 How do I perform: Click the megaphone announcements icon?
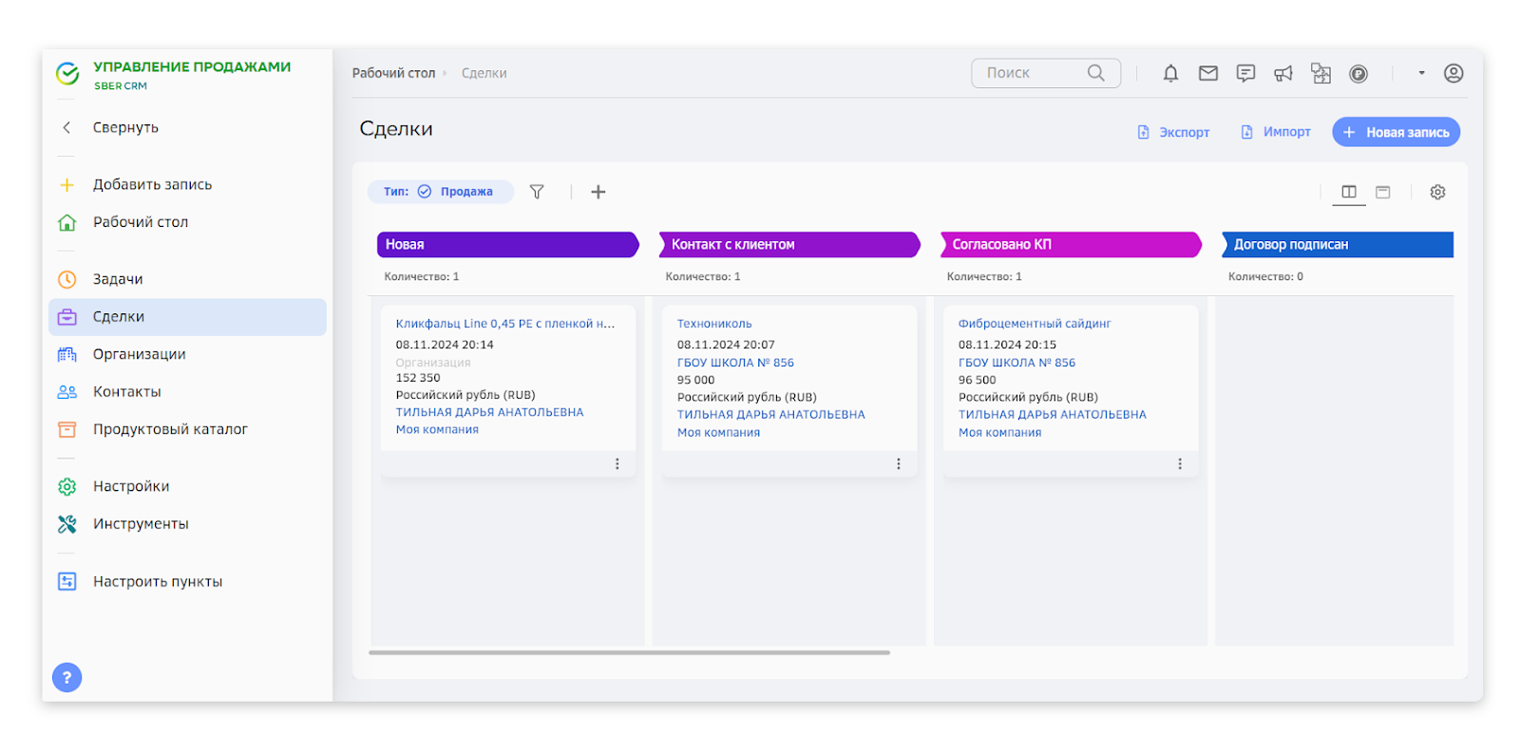coord(1283,73)
